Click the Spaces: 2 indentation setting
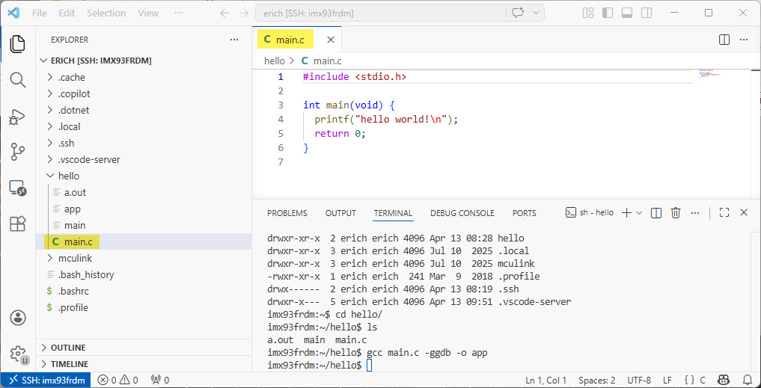Screen dimensions: 761x388 coord(596,380)
